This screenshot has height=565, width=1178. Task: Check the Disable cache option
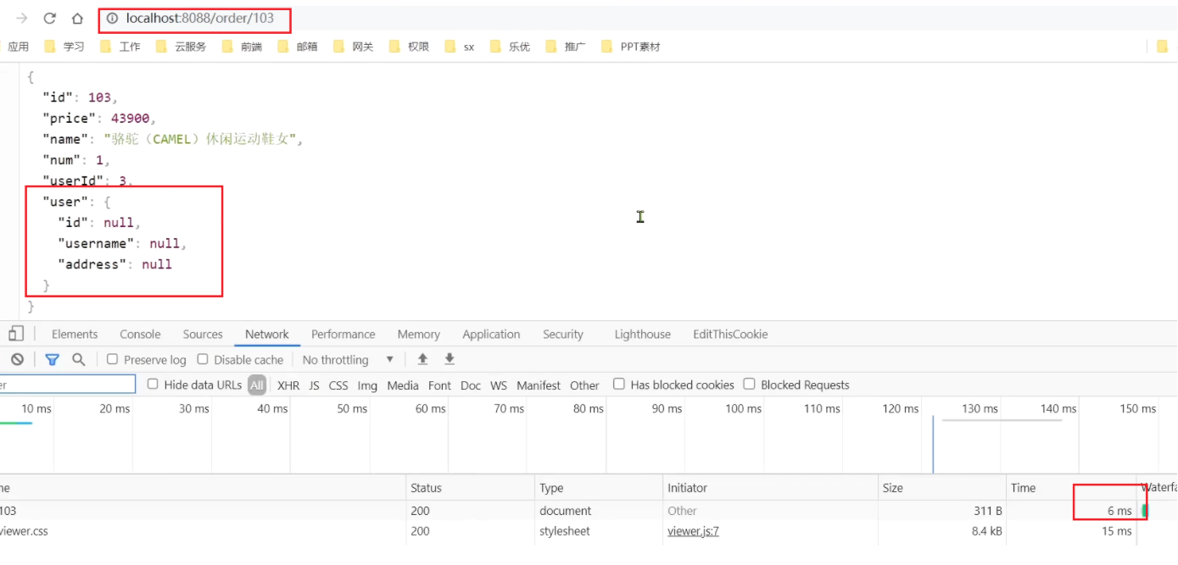tap(203, 359)
